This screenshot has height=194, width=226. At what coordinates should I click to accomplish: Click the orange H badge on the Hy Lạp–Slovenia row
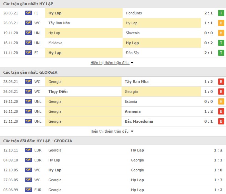(221, 33)
